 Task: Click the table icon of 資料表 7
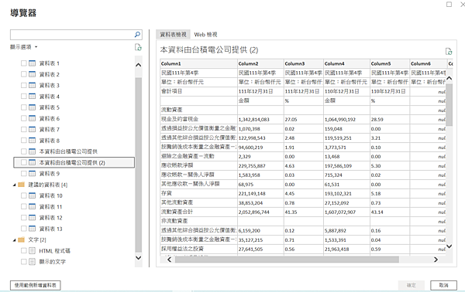pyautogui.click(x=32, y=130)
